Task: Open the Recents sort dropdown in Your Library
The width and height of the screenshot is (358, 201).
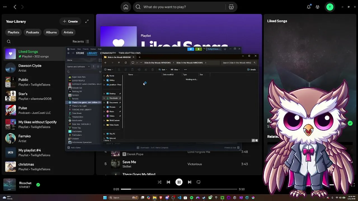Action: tap(81, 42)
